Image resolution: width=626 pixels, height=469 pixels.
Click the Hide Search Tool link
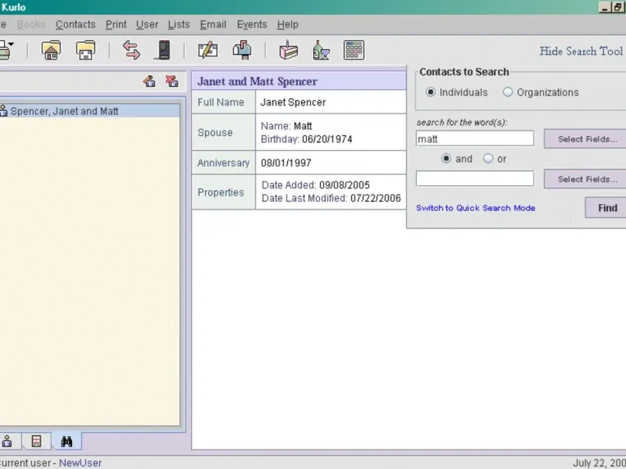coord(581,51)
